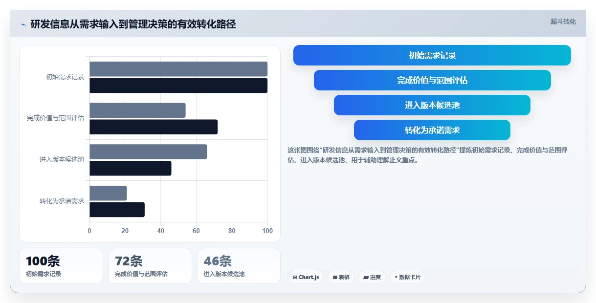The height and width of the screenshot is (303, 596).
Task: Click the dark bar for 完成价值与范围评估
Action: (x=154, y=127)
